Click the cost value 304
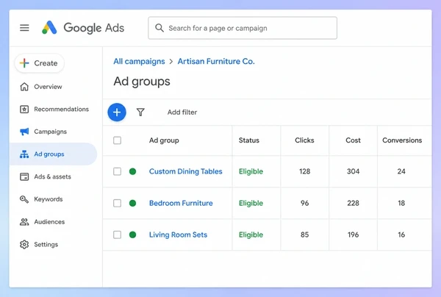This screenshot has height=297, width=441. click(x=353, y=171)
